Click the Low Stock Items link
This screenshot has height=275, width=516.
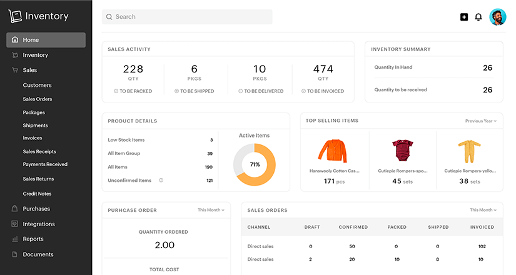pos(126,140)
